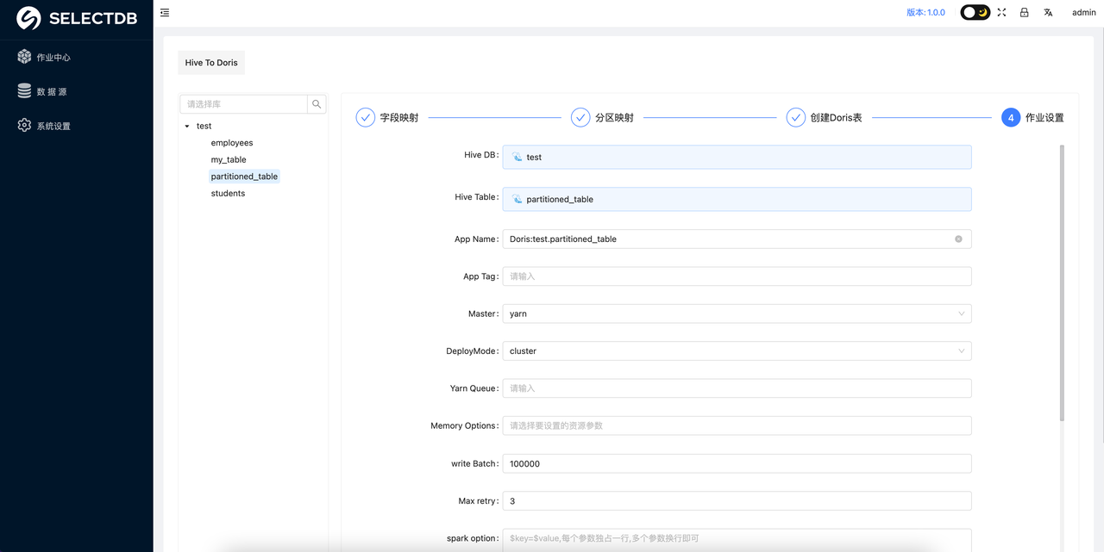
Task: Click the DeployMode dropdown chevron
Action: 961,350
